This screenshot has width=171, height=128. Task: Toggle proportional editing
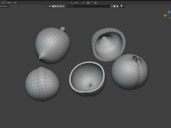[x=95, y=2]
